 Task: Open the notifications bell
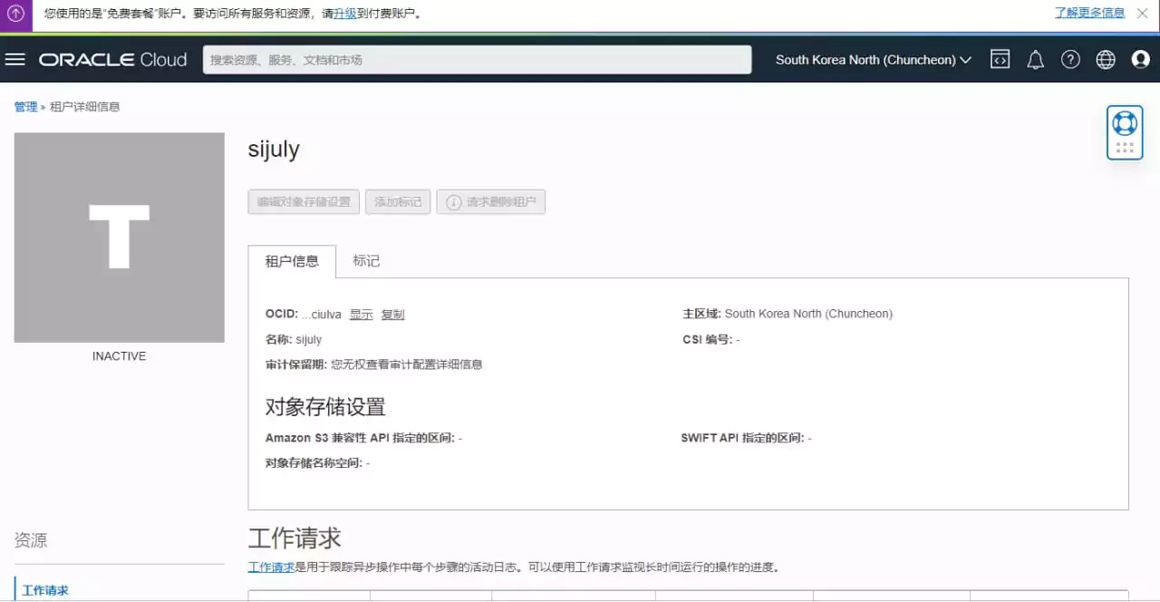point(1035,60)
